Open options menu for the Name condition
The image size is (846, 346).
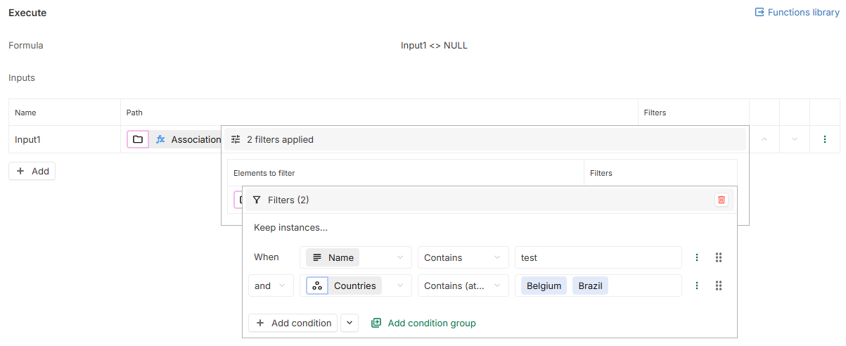(697, 257)
